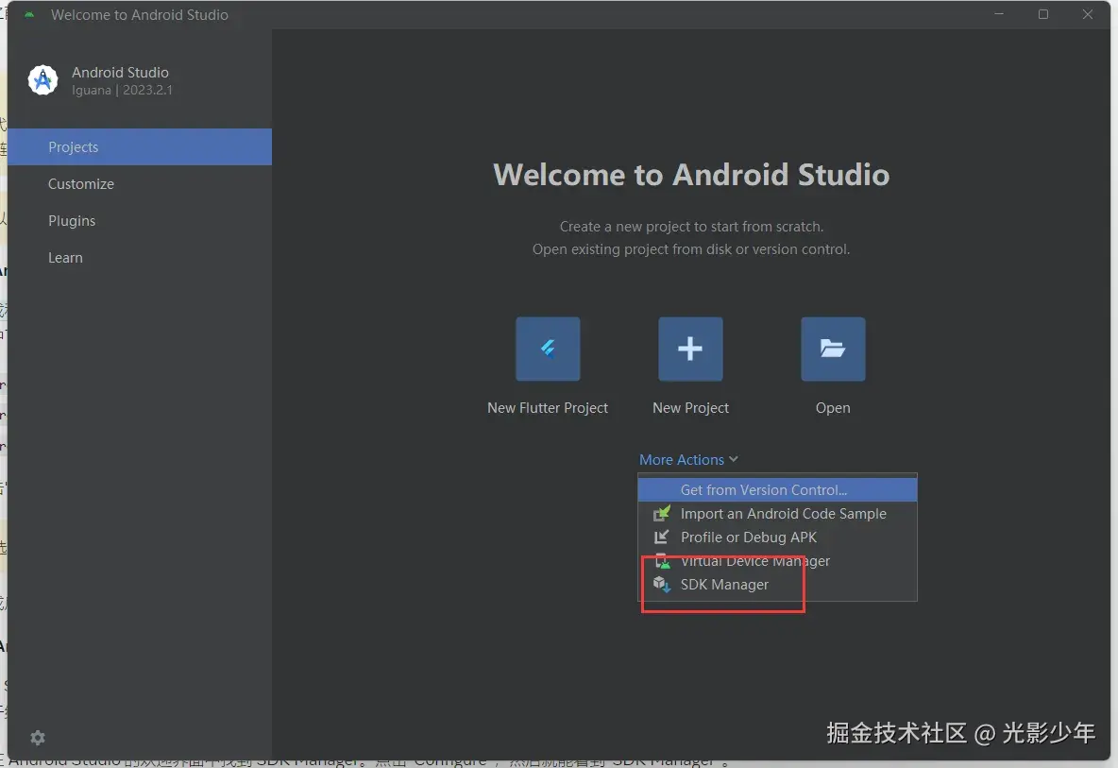Select the Projects tab
The height and width of the screenshot is (768, 1118).
pos(140,147)
